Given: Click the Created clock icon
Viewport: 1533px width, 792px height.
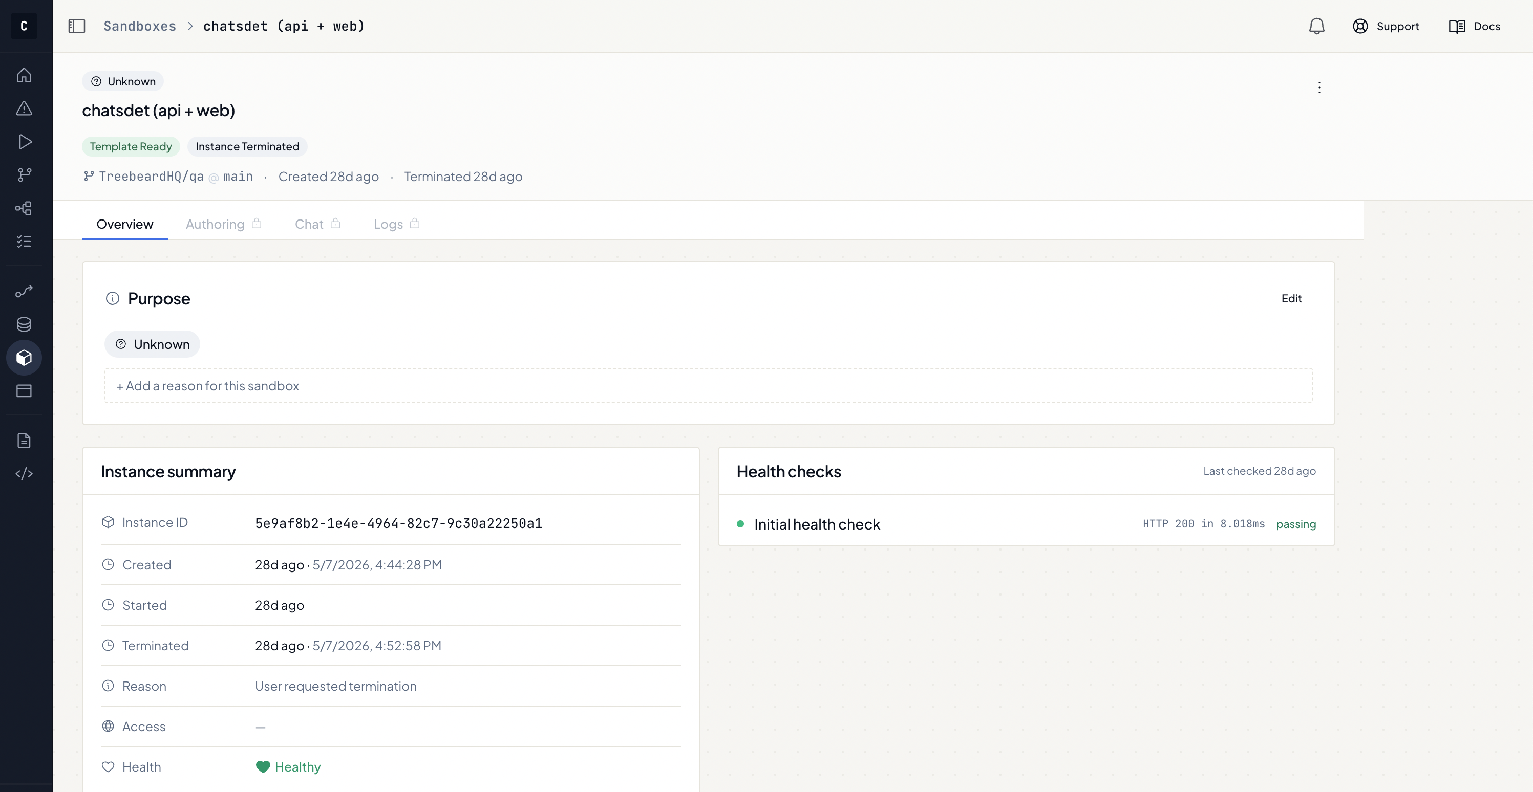Looking at the screenshot, I should [108, 565].
